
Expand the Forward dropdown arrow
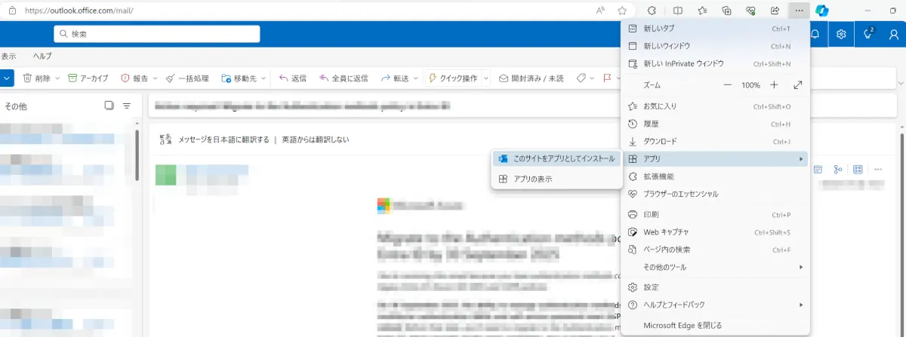point(416,78)
